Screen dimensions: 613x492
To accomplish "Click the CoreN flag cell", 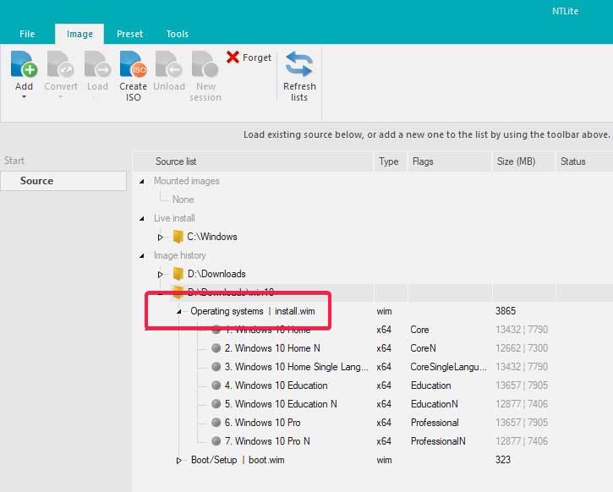I will pos(423,347).
